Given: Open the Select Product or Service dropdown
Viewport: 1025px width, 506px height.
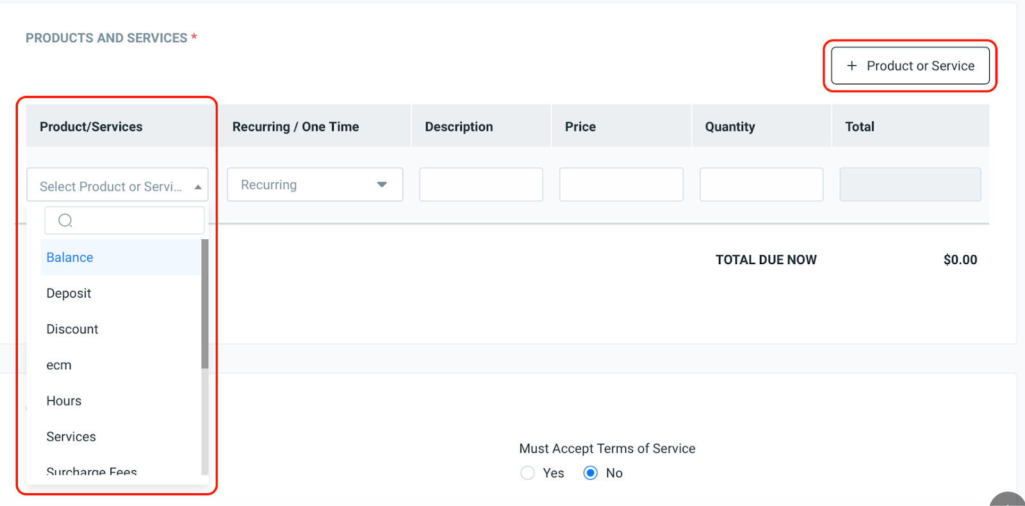Looking at the screenshot, I should 118,186.
